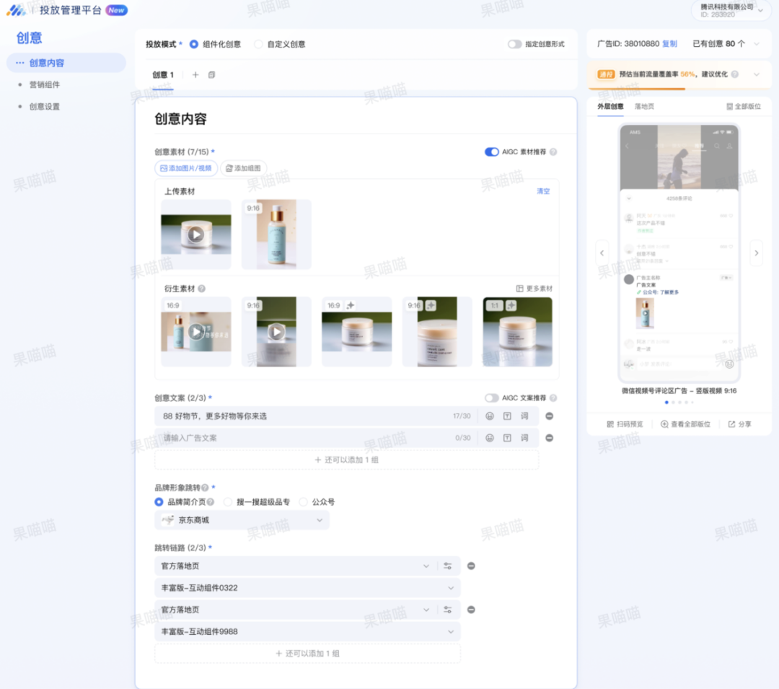Enable the AIGC 文案推荐 switch
The height and width of the screenshot is (689, 779).
491,398
